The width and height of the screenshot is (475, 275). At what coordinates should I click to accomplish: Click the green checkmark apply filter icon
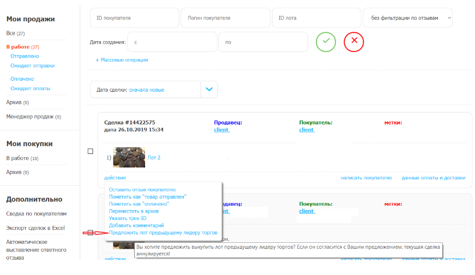[326, 42]
